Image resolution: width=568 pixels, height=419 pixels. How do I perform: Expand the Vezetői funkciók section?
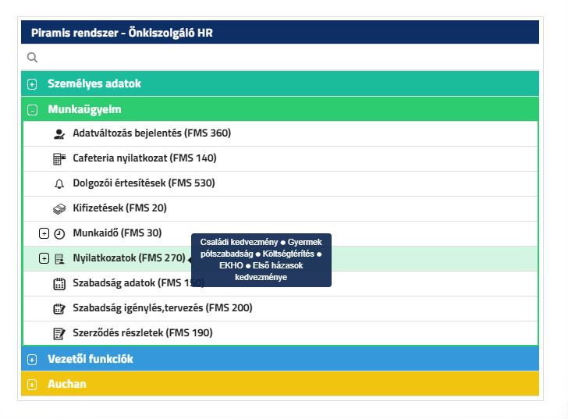coord(32,360)
